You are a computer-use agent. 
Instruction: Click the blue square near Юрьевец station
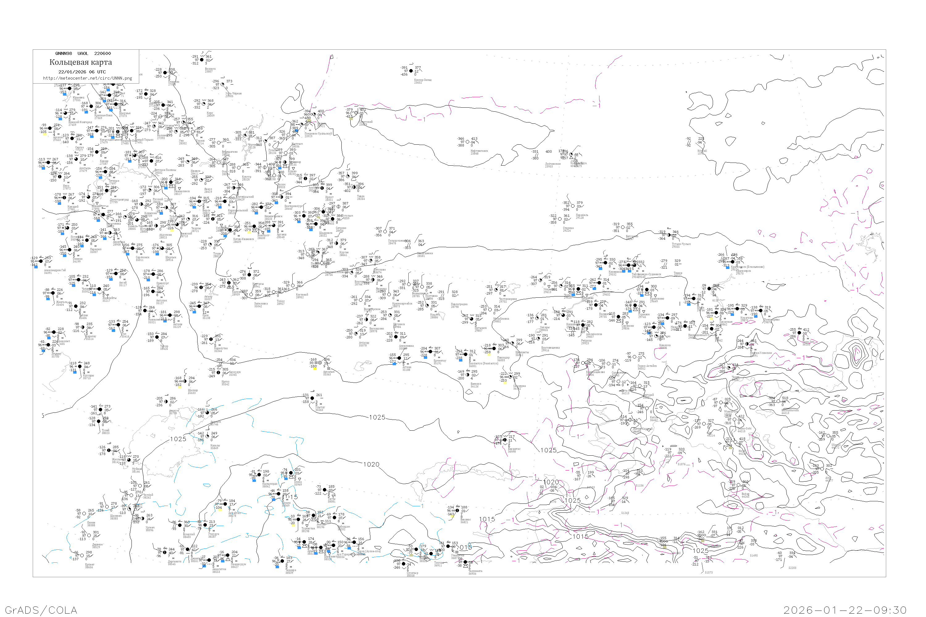[x=65, y=94]
